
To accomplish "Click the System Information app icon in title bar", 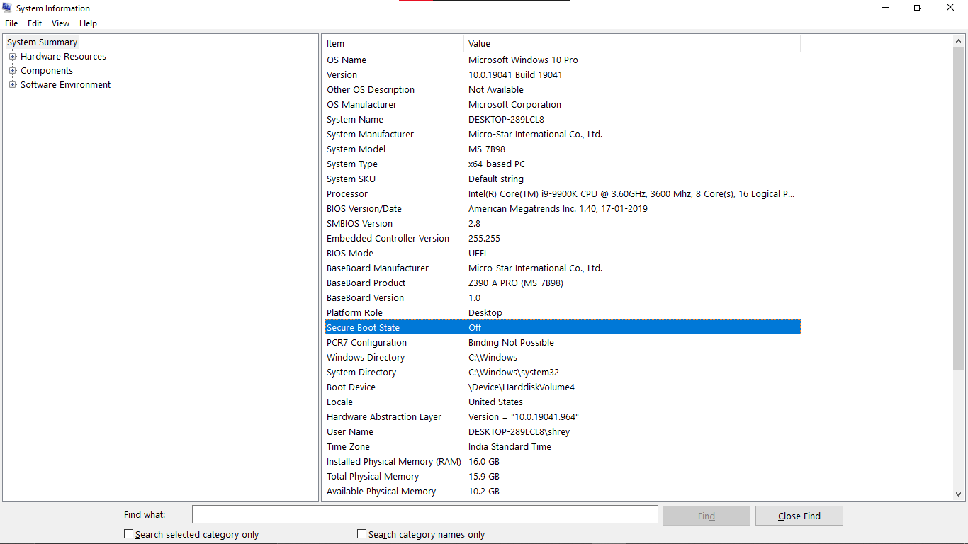I will click(x=7, y=8).
